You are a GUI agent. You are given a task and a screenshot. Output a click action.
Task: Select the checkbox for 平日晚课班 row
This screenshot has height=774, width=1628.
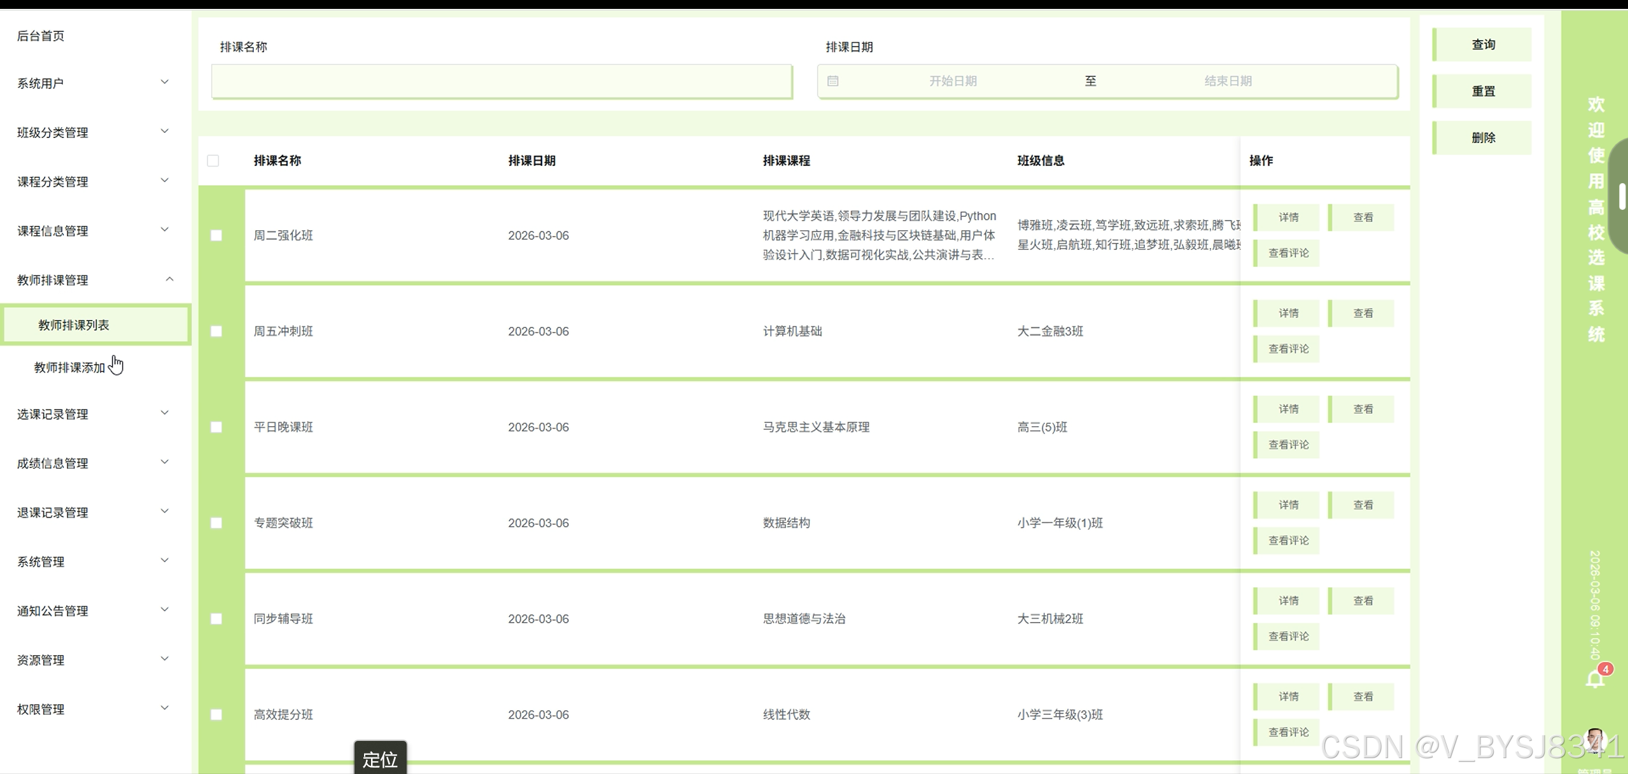pos(216,427)
